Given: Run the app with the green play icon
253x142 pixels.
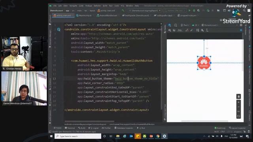Looking at the screenshot, I should pos(190,11).
